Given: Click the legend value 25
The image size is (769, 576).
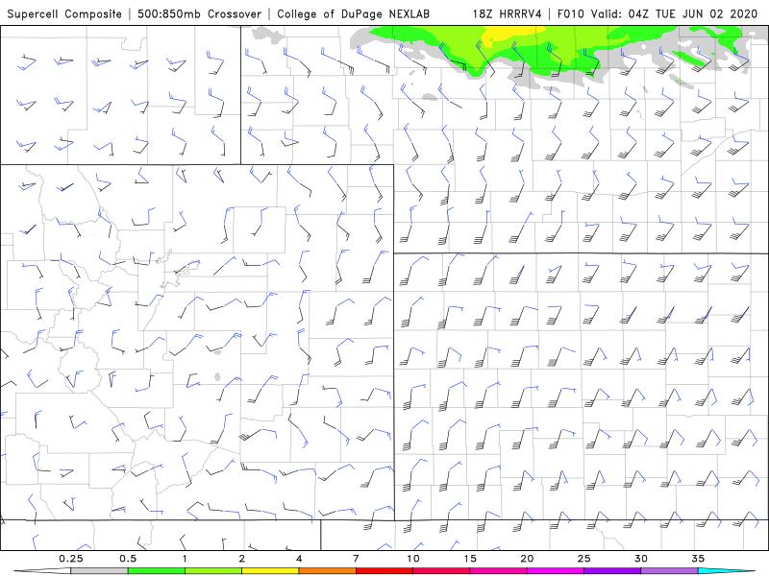Looking at the screenshot, I should coord(583,559).
